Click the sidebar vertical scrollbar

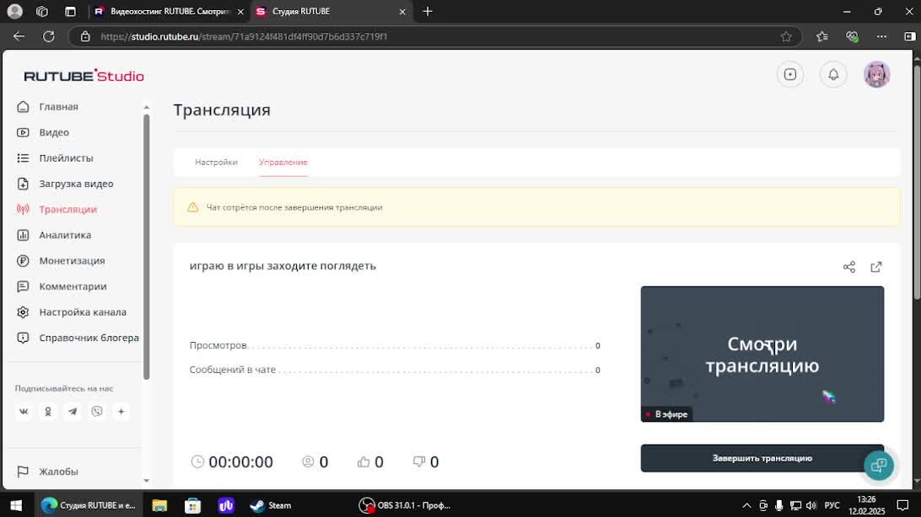point(146,247)
